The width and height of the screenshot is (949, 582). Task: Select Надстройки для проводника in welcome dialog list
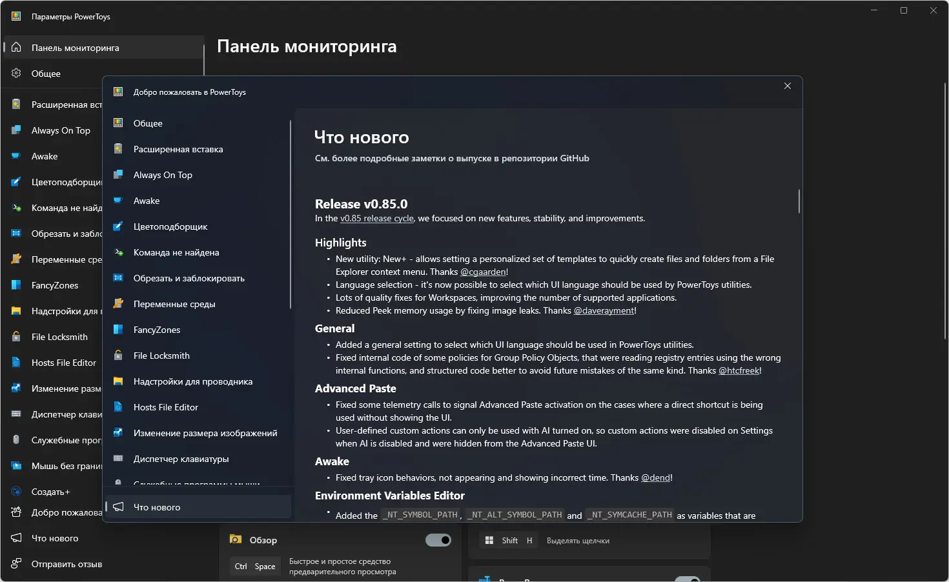click(198, 381)
